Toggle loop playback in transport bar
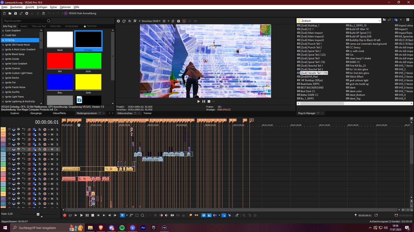This screenshot has width=414, height=232. [70, 215]
